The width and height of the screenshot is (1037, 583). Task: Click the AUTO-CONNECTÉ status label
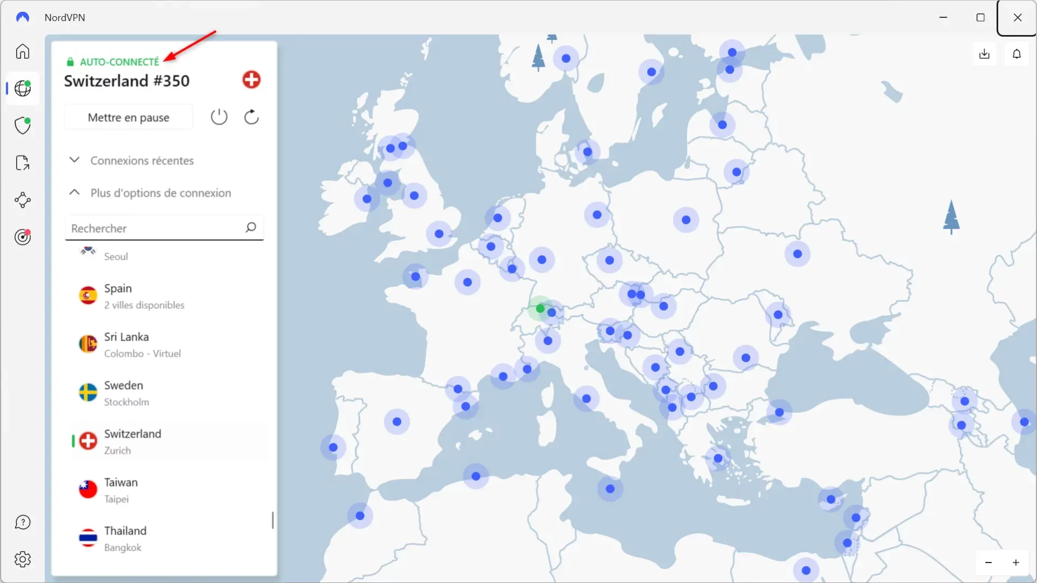point(119,62)
